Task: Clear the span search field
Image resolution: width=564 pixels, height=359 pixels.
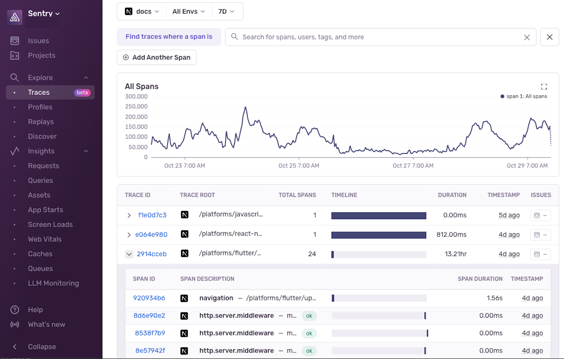Action: [x=527, y=37]
